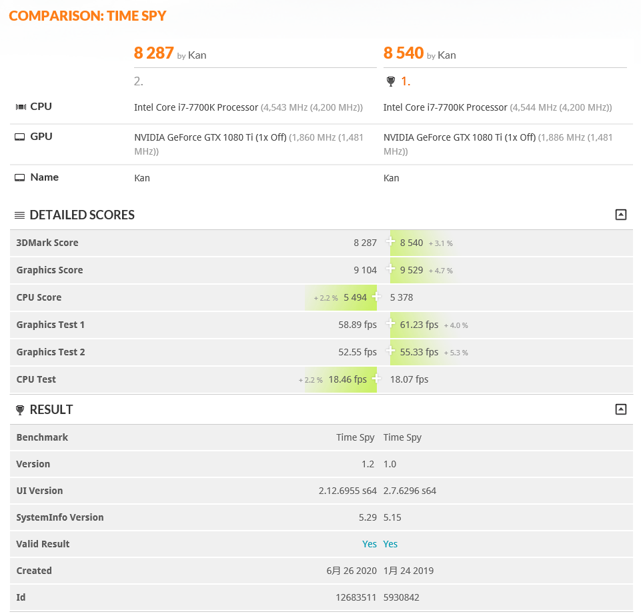Click the trophy icon beside Result heading

[19, 410]
